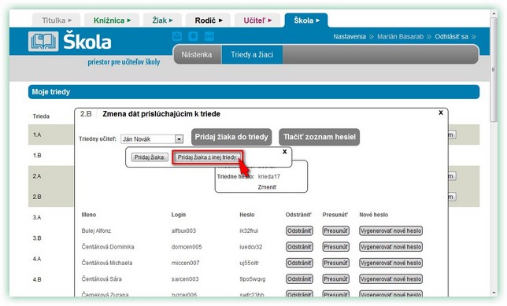507x306 pixels.
Task: Select the Triedy a žiaci section
Action: pyautogui.click(x=252, y=54)
